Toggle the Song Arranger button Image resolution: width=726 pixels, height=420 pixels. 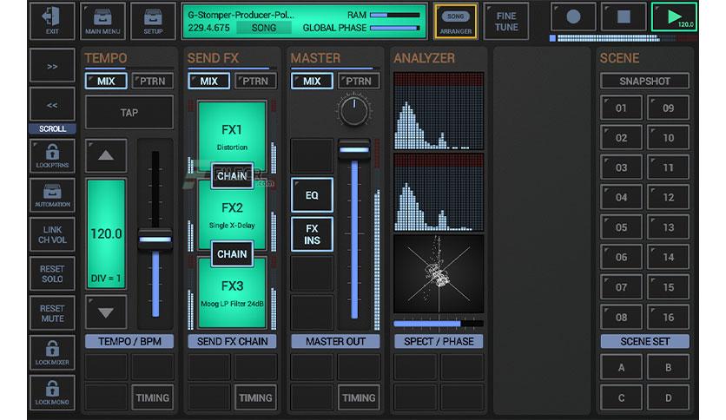456,21
